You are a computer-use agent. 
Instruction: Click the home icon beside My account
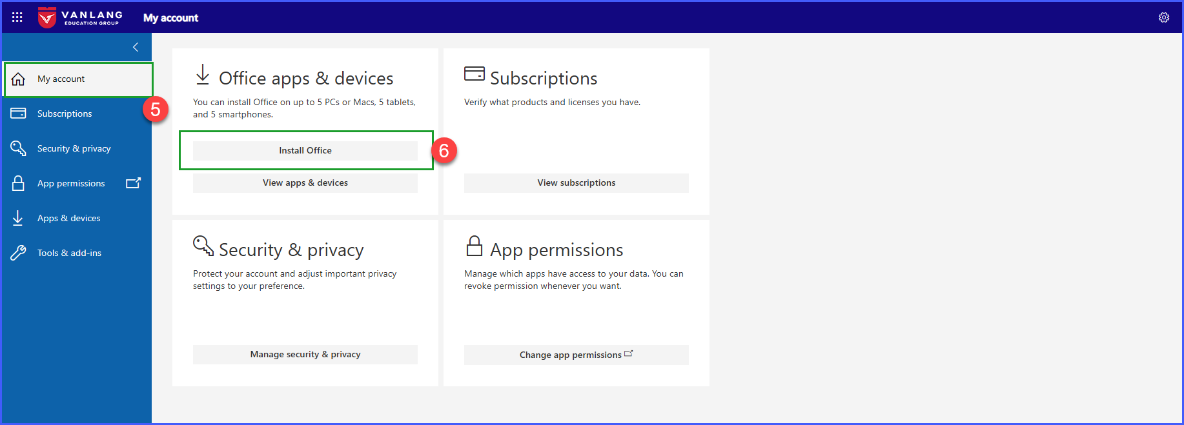click(18, 79)
